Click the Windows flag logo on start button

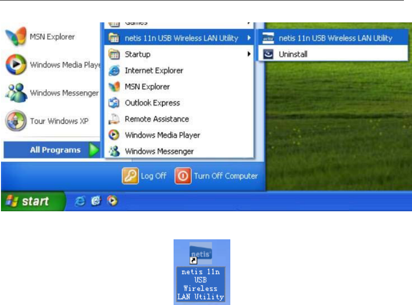point(12,201)
